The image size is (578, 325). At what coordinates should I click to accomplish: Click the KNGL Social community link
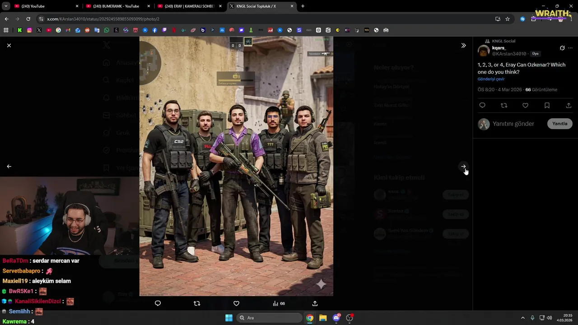(503, 41)
